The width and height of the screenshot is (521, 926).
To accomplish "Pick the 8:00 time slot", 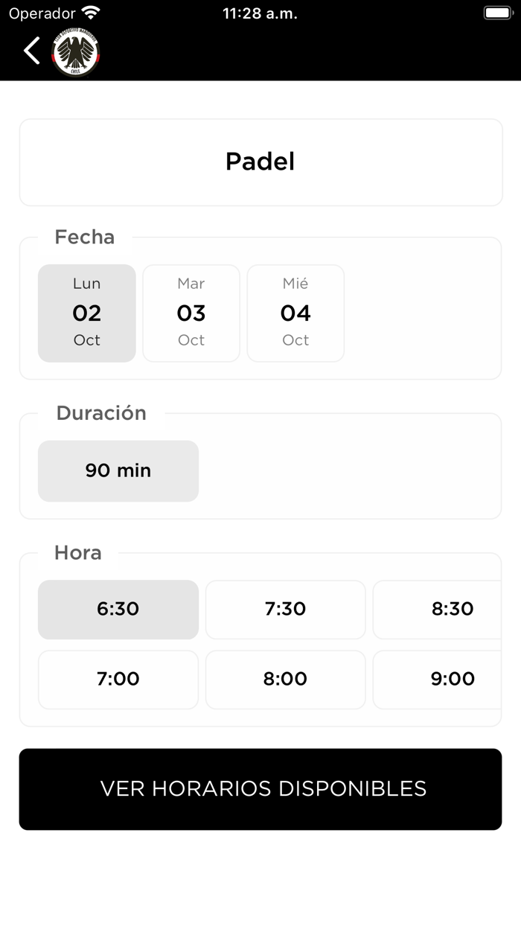I will tap(285, 679).
